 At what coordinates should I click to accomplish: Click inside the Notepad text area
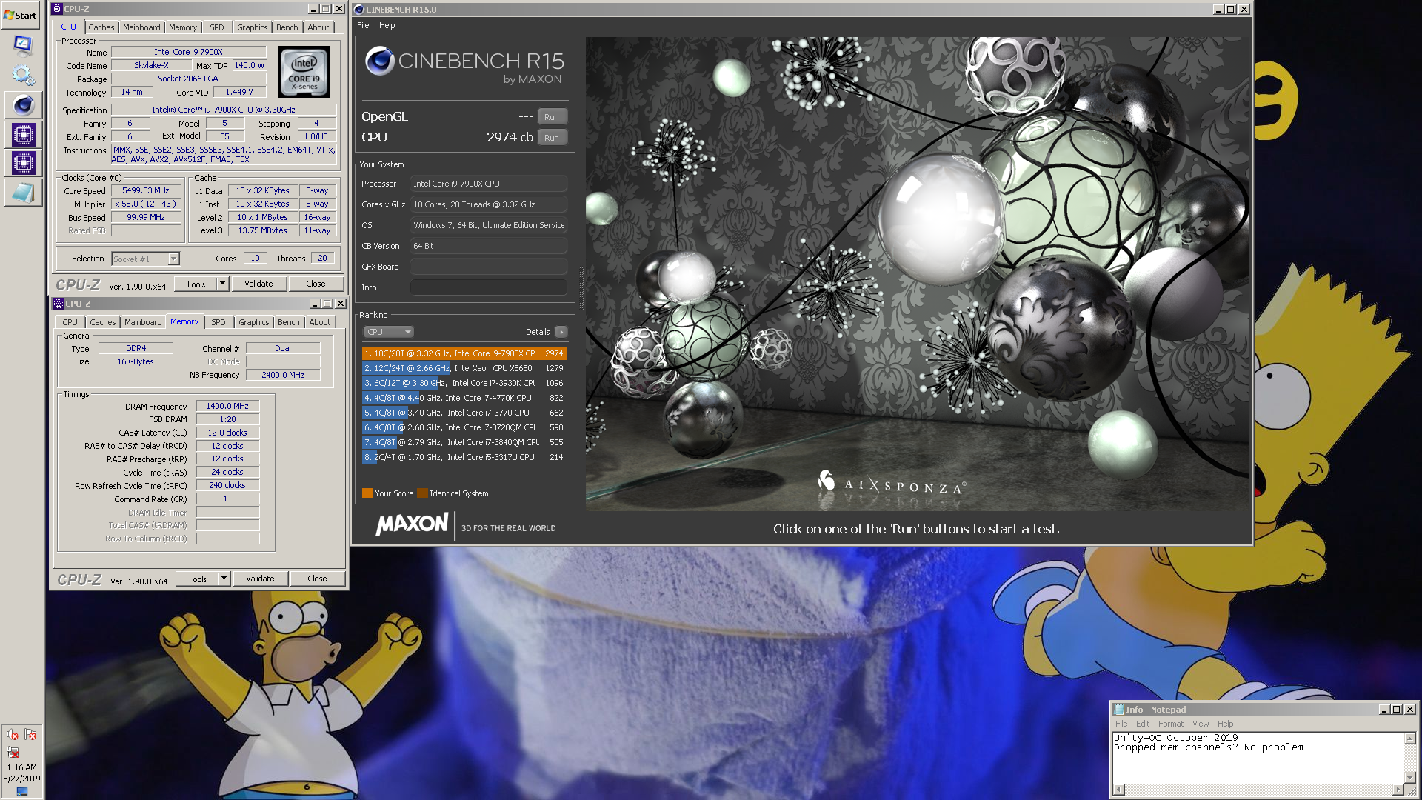(x=1258, y=758)
